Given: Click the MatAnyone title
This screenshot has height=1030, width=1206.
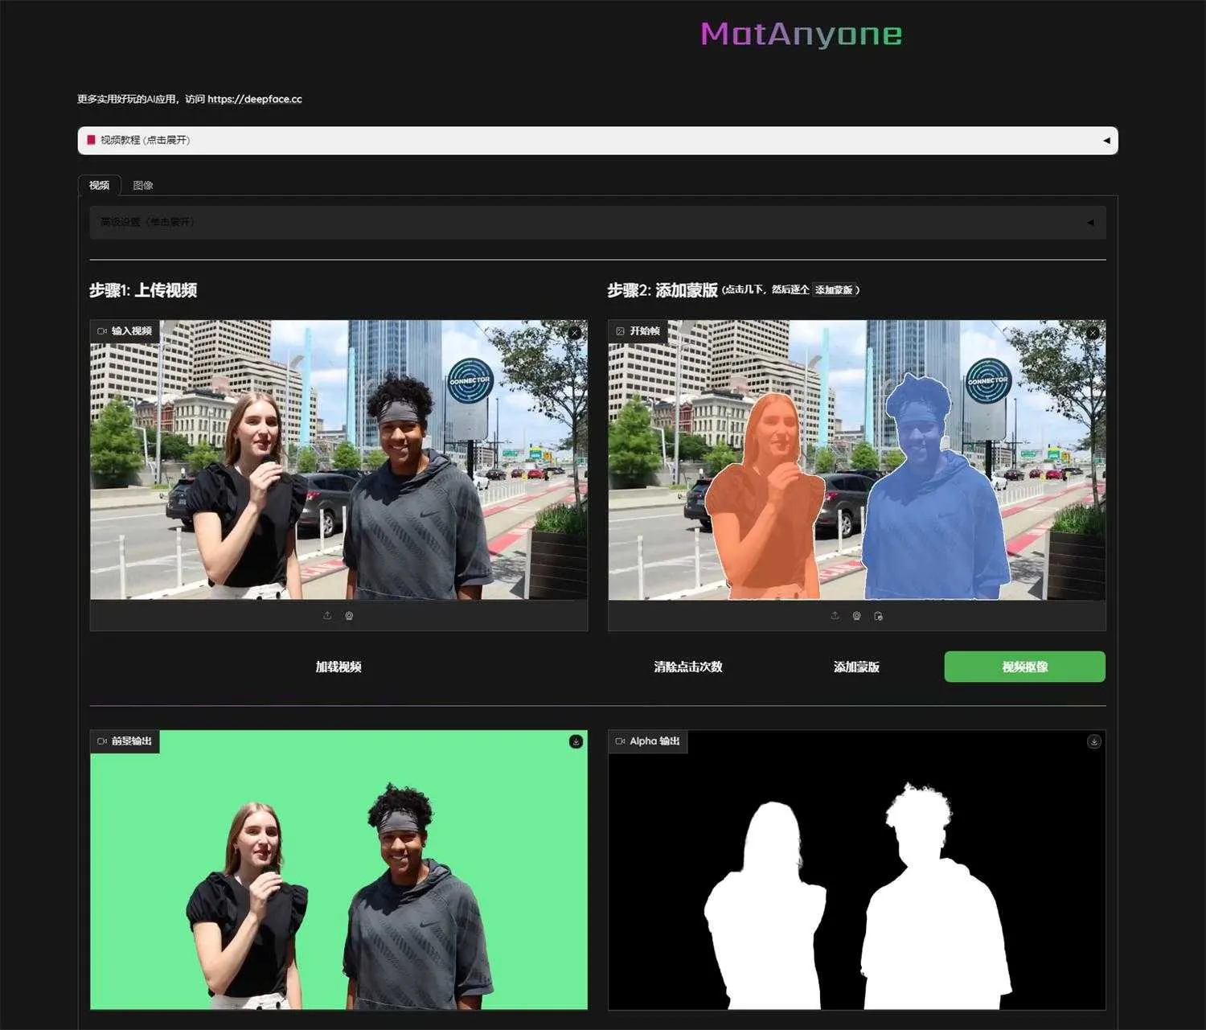Looking at the screenshot, I should (801, 34).
